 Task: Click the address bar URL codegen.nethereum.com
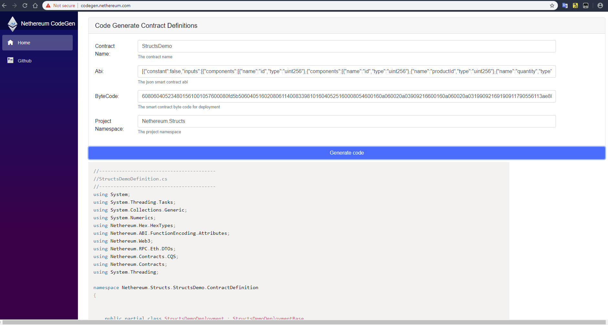(x=106, y=5)
